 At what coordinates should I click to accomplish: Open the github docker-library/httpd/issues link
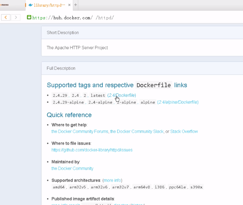pos(92,150)
